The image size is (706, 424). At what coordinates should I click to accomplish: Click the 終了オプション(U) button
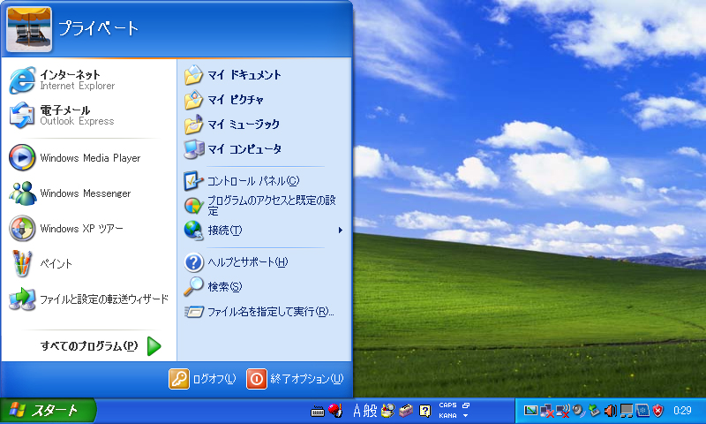coord(296,378)
